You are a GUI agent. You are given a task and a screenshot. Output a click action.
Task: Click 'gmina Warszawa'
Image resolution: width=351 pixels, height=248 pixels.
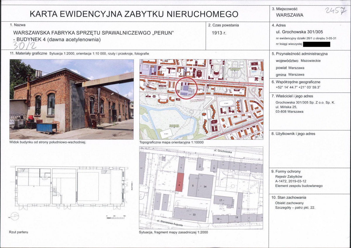click(x=290, y=74)
